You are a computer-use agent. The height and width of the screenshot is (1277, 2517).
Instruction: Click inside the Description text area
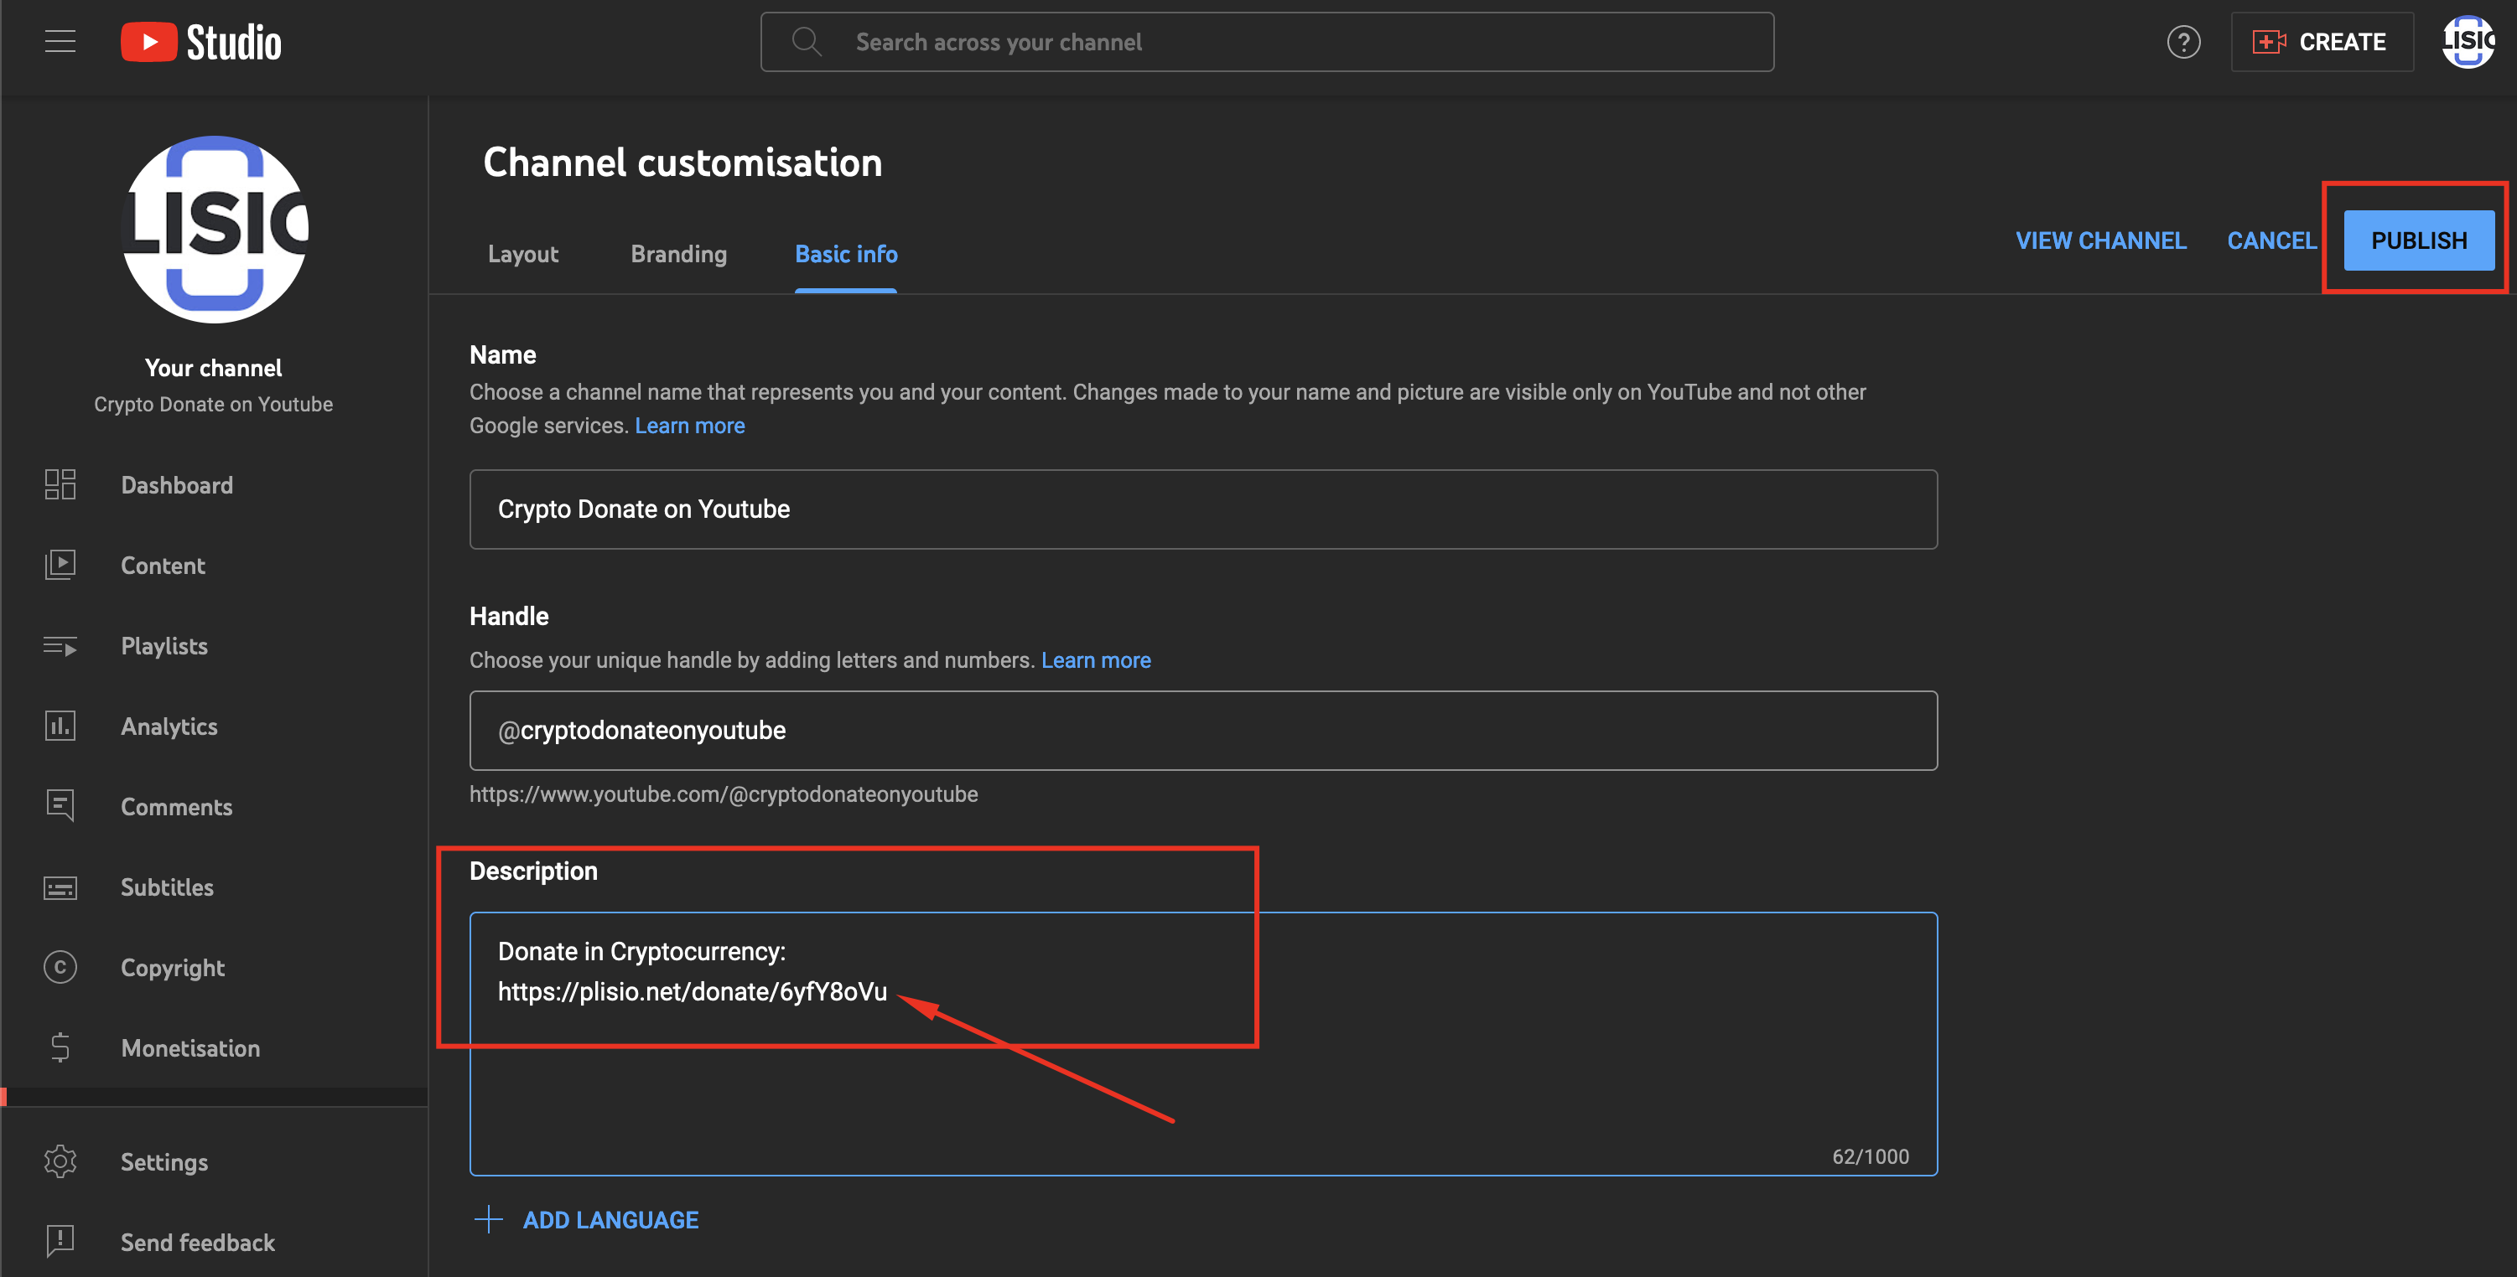1203,1044
